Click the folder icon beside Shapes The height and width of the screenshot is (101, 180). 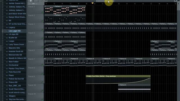click(7, 96)
